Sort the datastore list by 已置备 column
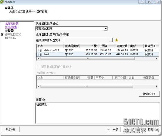The width and height of the screenshot is (162, 136). coord(106,46)
